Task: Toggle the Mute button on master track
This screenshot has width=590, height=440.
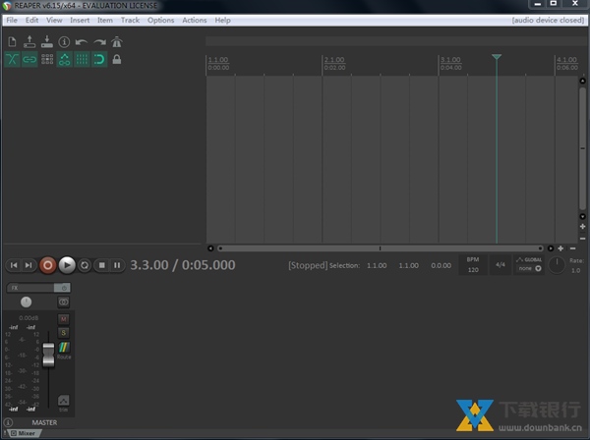Action: click(x=64, y=319)
